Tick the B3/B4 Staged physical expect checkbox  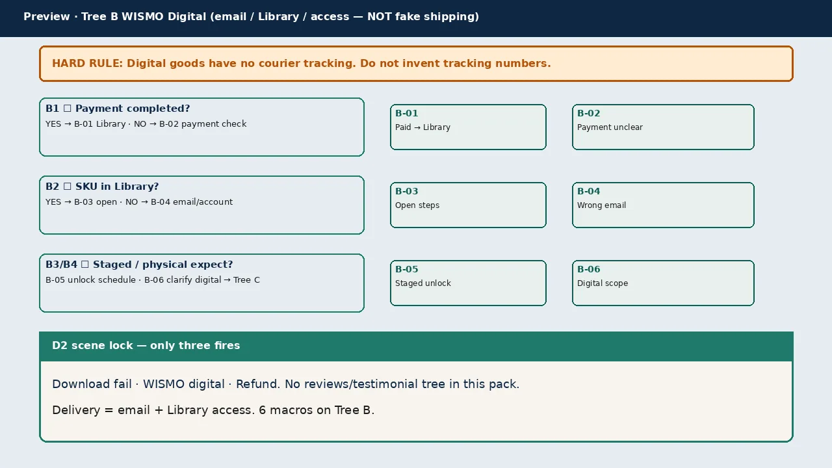click(85, 265)
